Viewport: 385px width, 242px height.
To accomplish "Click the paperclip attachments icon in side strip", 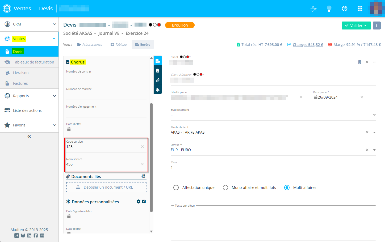I will tap(158, 80).
